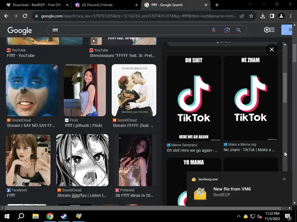Click the magnifier search submit icon
The image size is (297, 222).
pos(239,30)
